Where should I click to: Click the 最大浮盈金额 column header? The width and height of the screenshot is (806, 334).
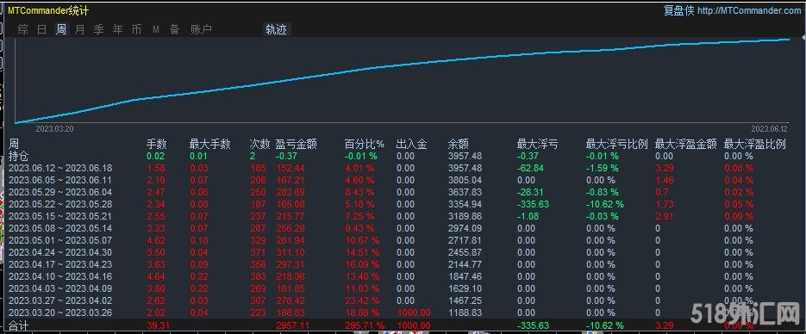pyautogui.click(x=685, y=145)
